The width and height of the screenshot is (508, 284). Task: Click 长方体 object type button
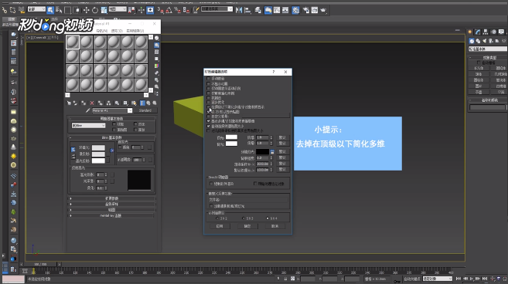click(479, 68)
